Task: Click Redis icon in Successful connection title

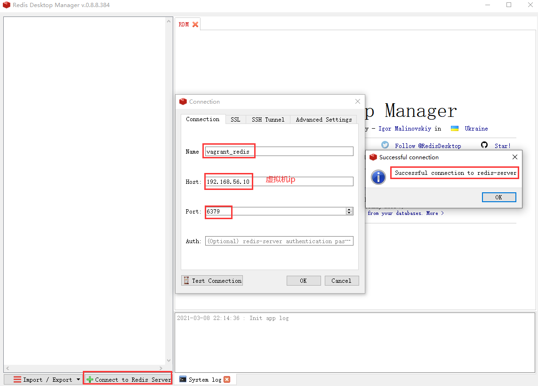Action: pyautogui.click(x=373, y=157)
